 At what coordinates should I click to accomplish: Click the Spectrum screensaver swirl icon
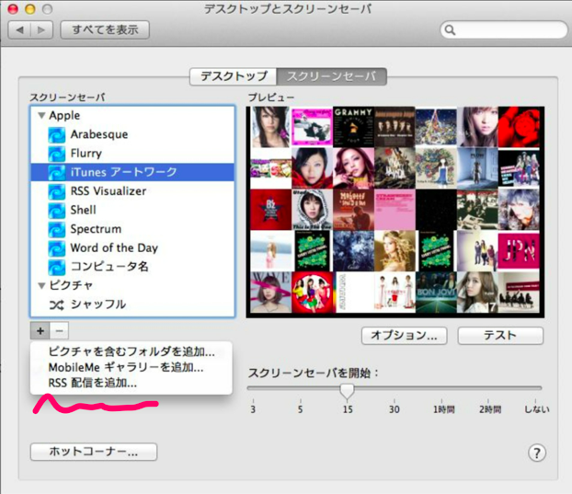click(x=57, y=229)
